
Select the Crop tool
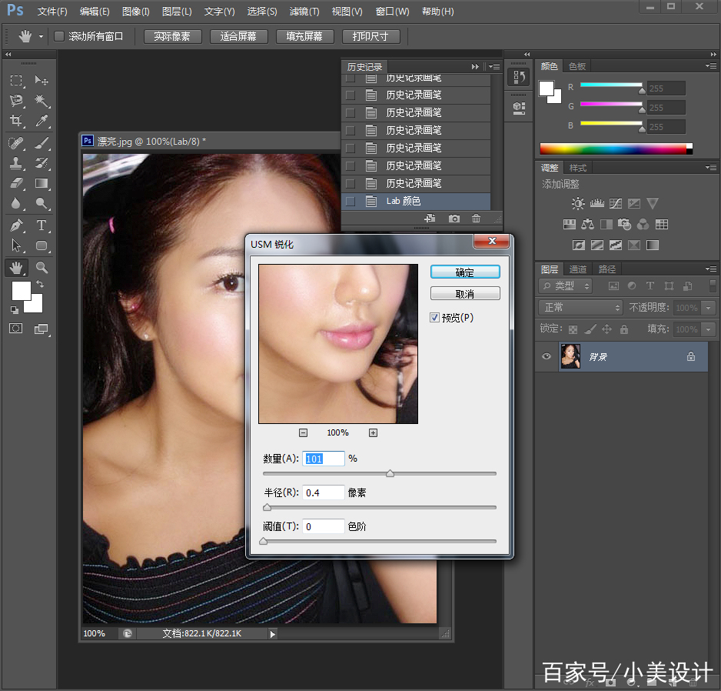tap(16, 121)
